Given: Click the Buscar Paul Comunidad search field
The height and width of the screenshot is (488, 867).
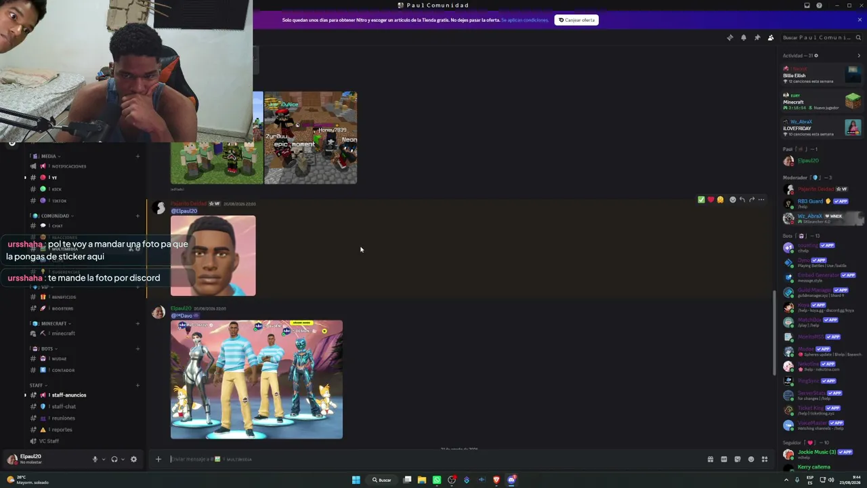Looking at the screenshot, I should coord(821,38).
